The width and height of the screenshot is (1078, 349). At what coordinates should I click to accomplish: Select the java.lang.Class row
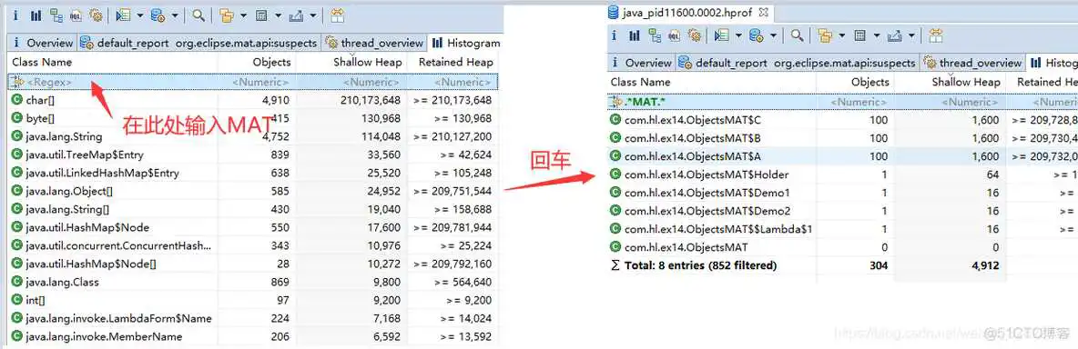(253, 282)
